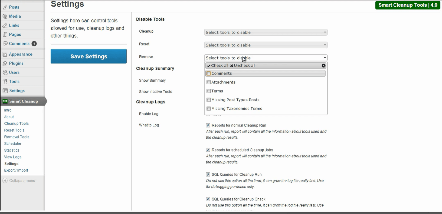The height and width of the screenshot is (214, 442).
Task: Click the Collapse menu arrow icon
Action: [x=5, y=180]
